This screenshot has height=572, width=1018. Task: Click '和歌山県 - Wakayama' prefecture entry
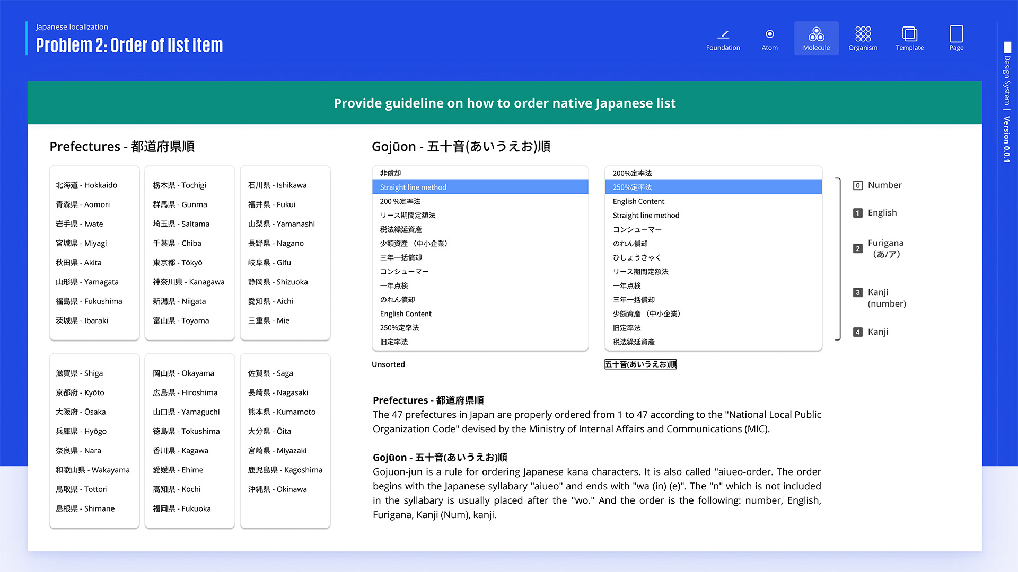93,470
